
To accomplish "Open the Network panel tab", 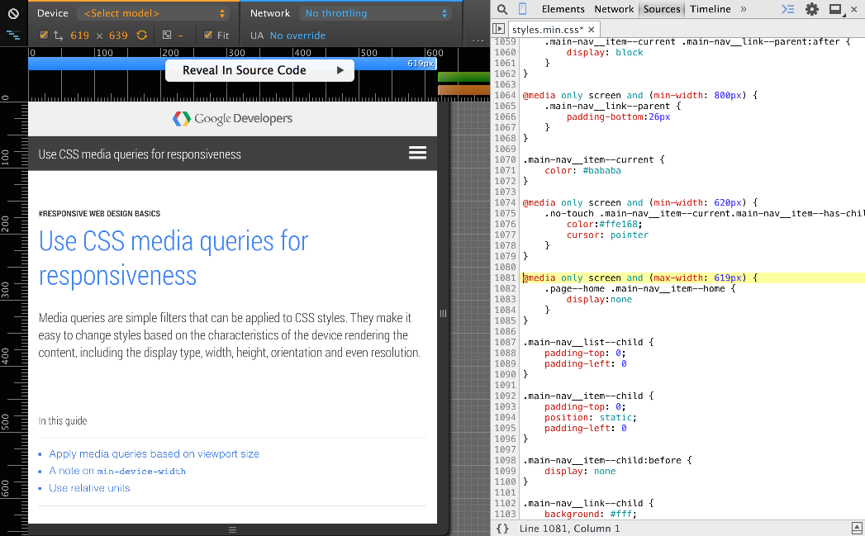I will pyautogui.click(x=613, y=9).
